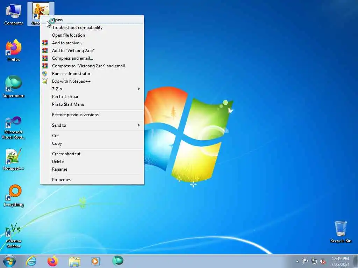Open the Computer desktop icon
Screen dimensions: 358x268
(x=14, y=14)
